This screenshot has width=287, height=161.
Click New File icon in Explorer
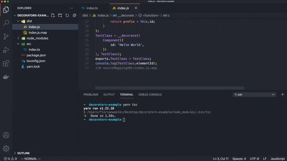click(53, 15)
